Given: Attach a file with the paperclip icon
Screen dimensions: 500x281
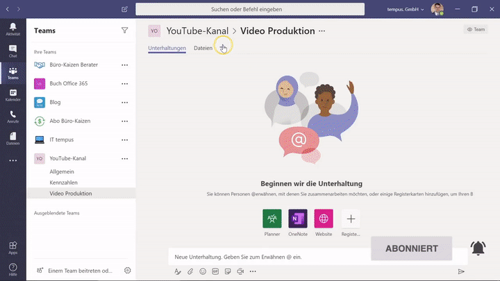Looking at the screenshot, I should [x=190, y=271].
